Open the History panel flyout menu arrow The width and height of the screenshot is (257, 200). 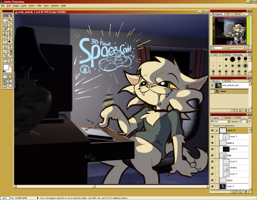[250, 81]
